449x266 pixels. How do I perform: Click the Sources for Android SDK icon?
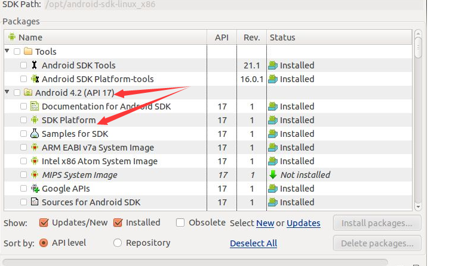(35, 202)
